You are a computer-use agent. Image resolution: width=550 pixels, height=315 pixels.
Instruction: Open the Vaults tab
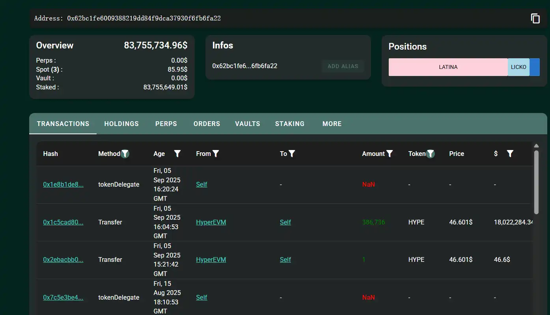click(248, 124)
